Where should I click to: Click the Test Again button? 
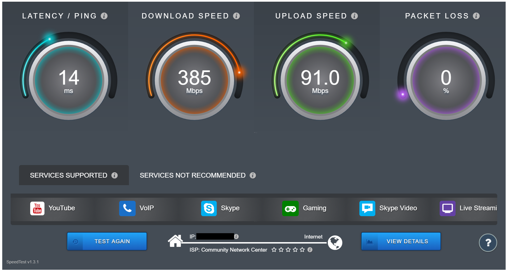(107, 241)
